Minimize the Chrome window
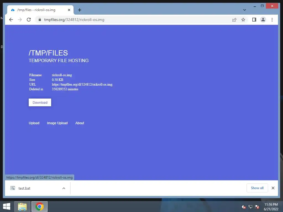The width and height of the screenshot is (283, 212). coord(255,6)
